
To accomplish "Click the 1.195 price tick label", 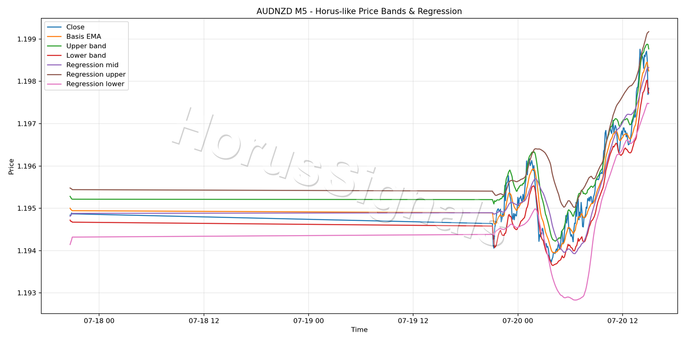I will [x=27, y=209].
